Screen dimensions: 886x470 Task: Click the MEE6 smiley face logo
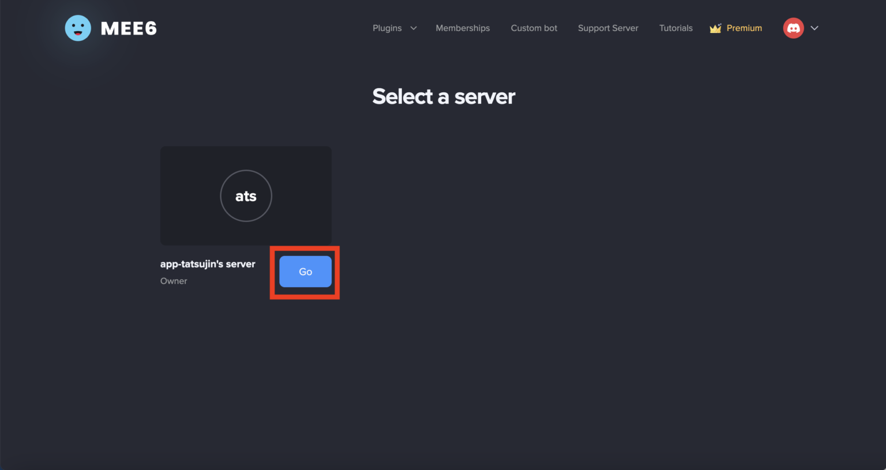point(78,28)
